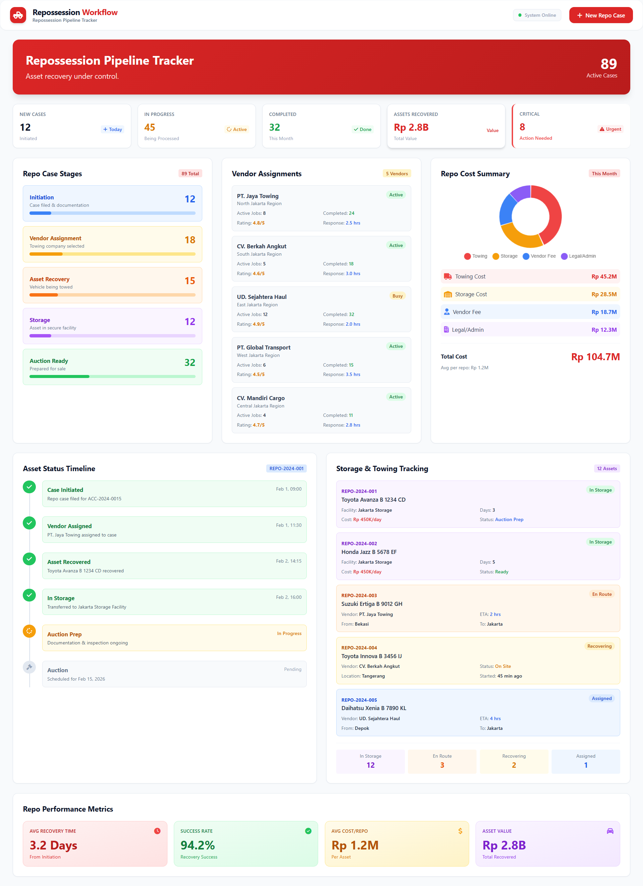The width and height of the screenshot is (643, 886).
Task: Click the Towing Cost truck icon
Action: (447, 276)
